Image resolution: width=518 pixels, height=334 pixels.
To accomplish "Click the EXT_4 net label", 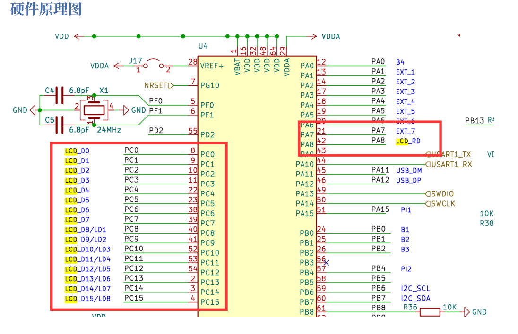I will [x=406, y=102].
